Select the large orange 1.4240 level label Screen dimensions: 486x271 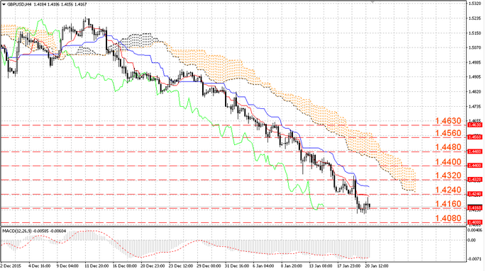[x=448, y=190]
